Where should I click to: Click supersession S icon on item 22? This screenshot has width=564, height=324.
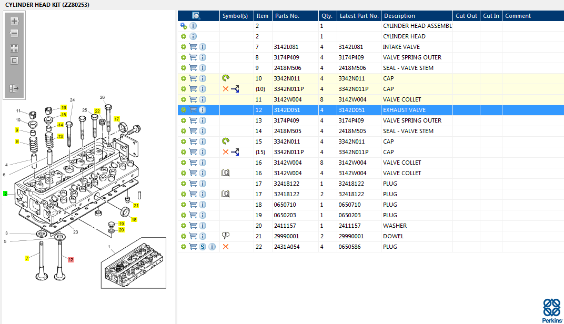point(203,247)
